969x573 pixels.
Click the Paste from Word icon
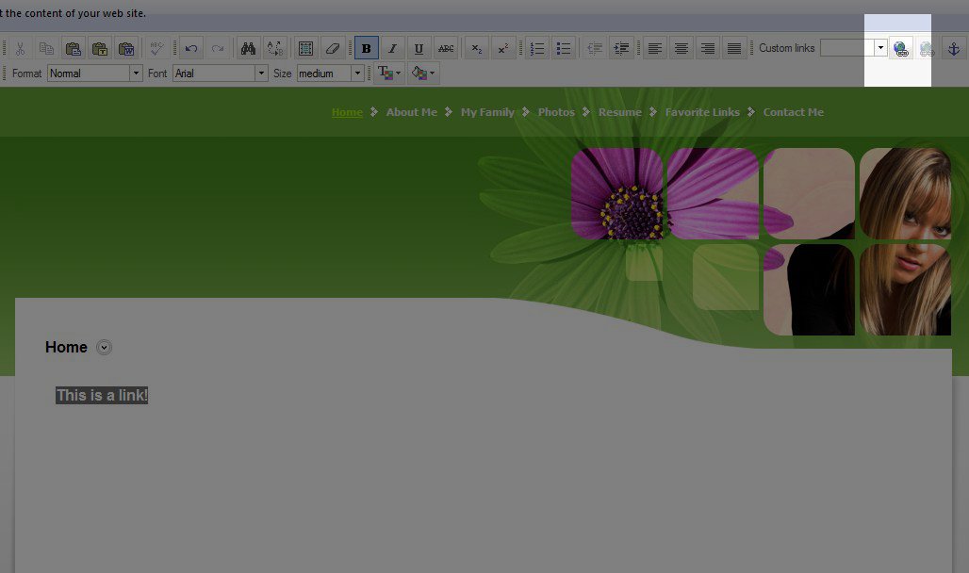(x=126, y=48)
